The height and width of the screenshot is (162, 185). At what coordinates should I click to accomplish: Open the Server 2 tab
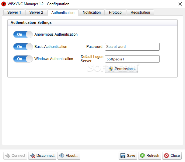point(36,13)
